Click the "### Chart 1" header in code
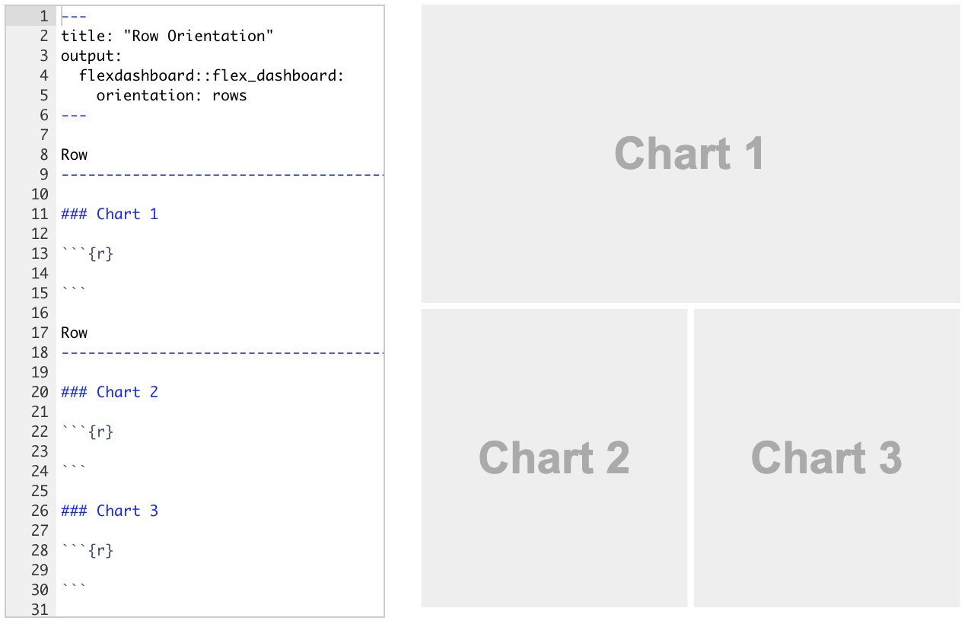Image resolution: width=971 pixels, height=624 pixels. 110,214
